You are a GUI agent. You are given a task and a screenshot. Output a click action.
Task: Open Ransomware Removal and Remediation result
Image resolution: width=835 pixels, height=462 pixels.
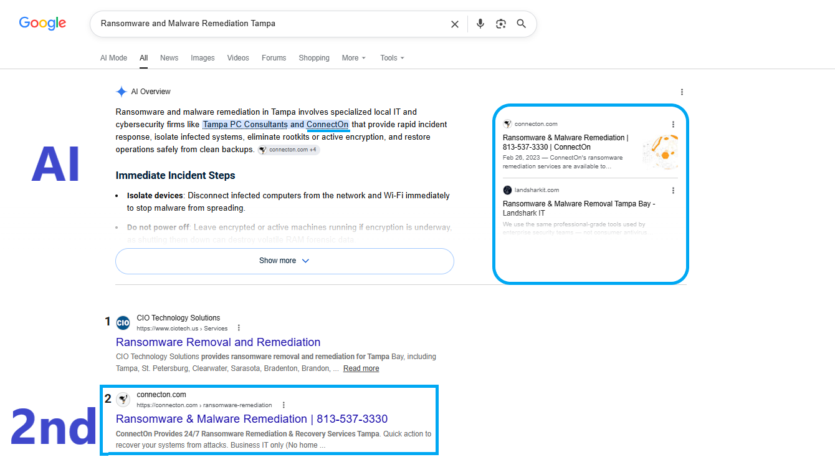218,342
